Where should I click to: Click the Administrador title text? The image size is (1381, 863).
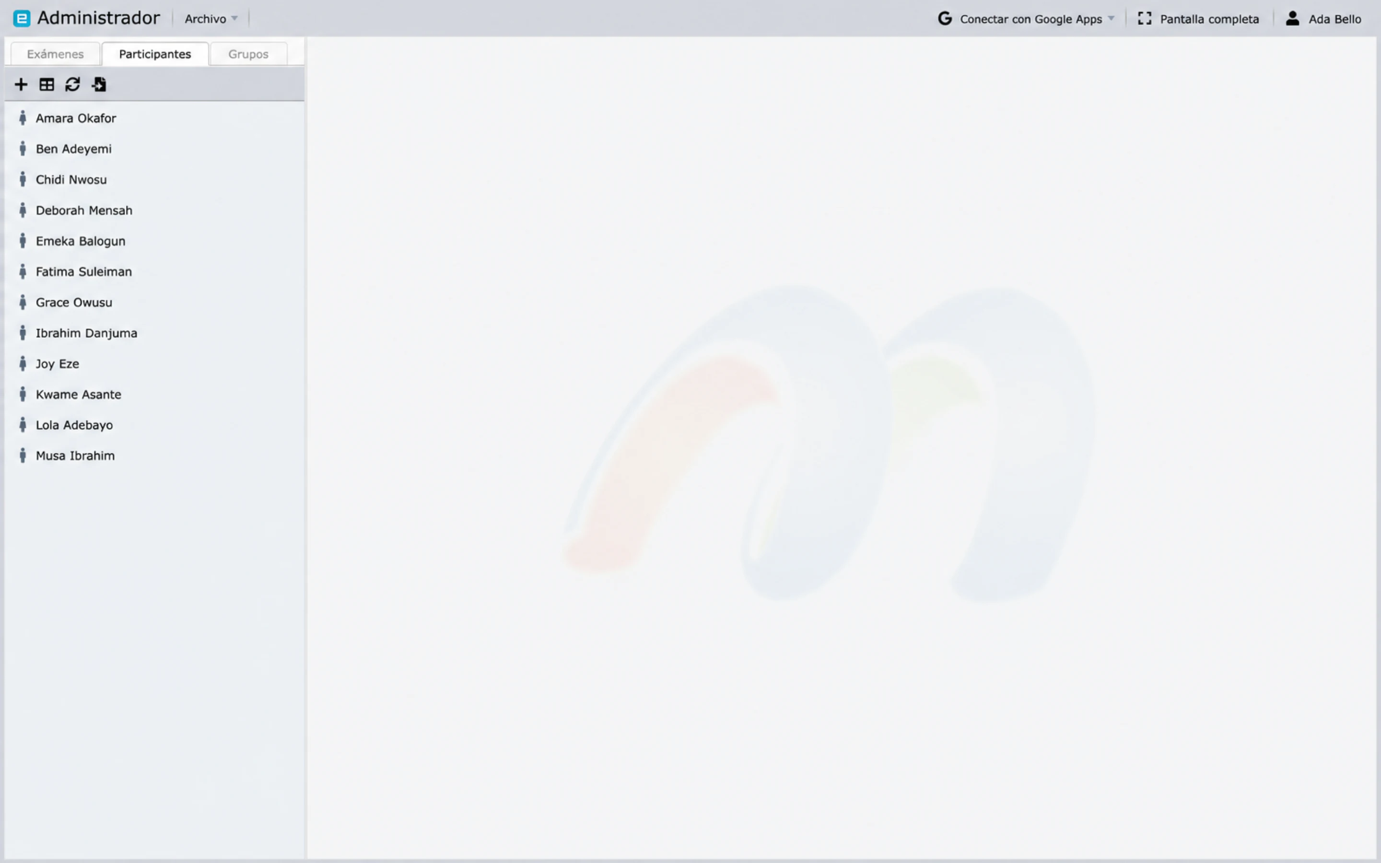click(99, 18)
